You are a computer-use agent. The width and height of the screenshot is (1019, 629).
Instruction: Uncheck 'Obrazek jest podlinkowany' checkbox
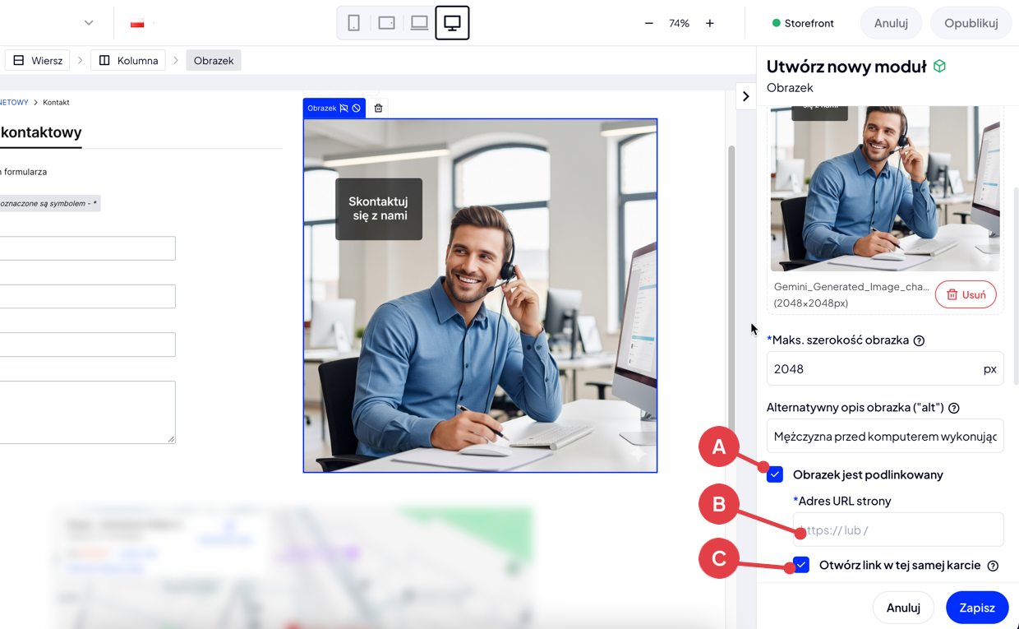click(x=775, y=474)
